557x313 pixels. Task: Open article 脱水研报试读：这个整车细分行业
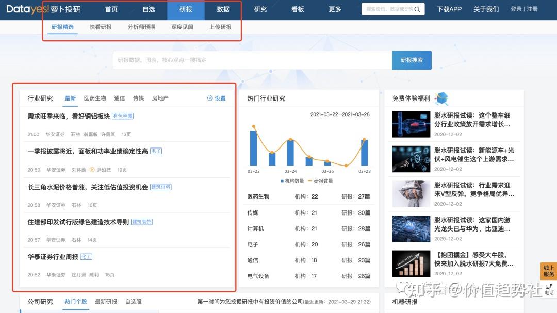coord(472,120)
